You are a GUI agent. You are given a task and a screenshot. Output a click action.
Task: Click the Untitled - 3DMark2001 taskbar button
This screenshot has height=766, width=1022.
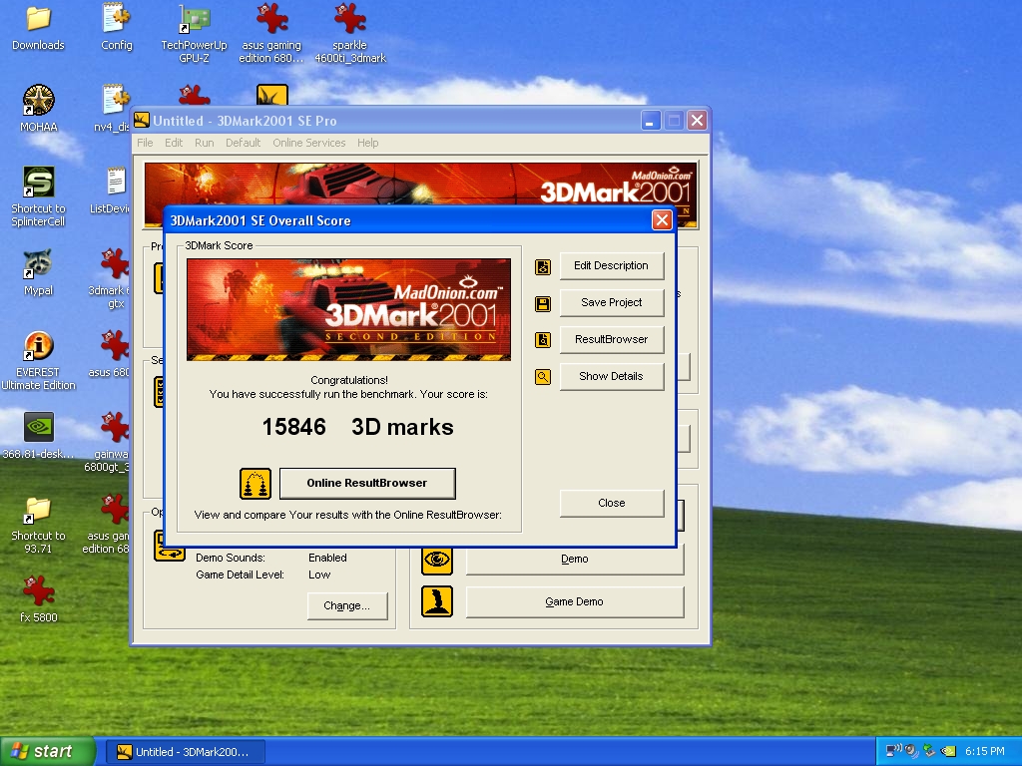click(x=185, y=752)
